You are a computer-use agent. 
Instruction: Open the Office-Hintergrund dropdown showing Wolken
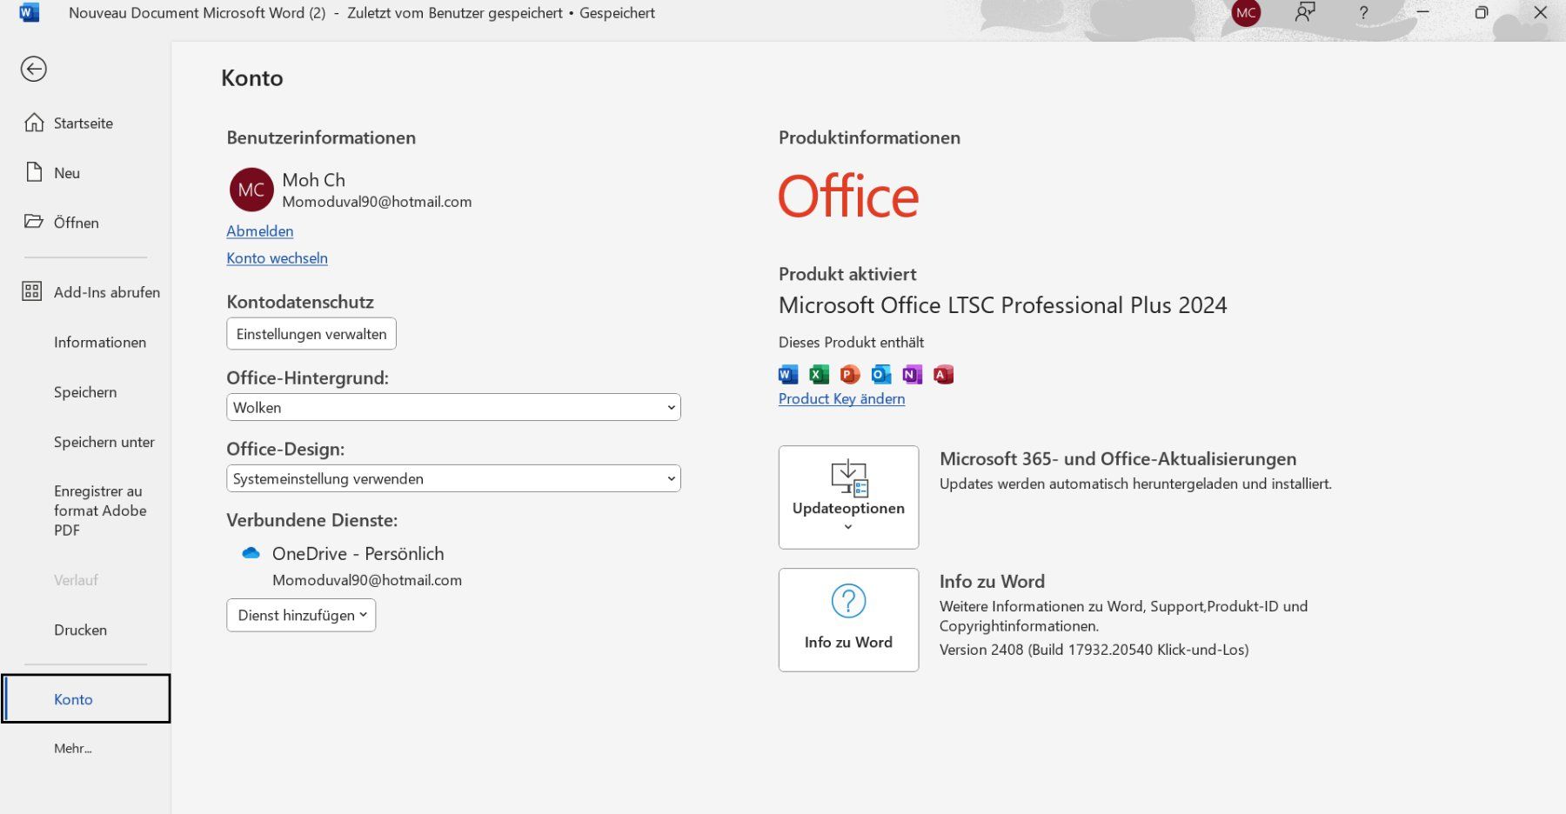(453, 407)
